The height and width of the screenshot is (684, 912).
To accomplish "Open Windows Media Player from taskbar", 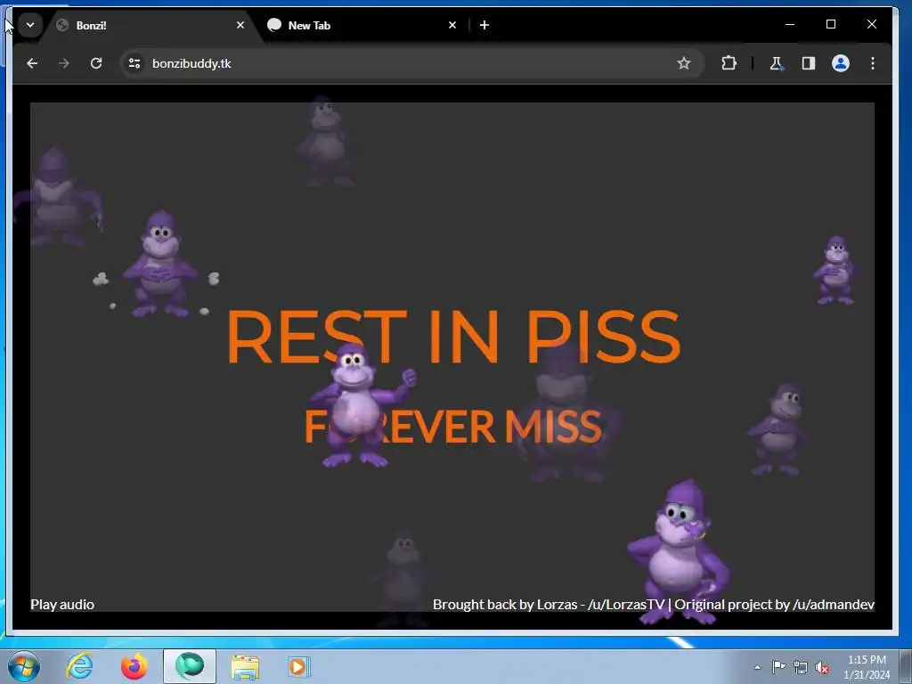I will pos(299,666).
